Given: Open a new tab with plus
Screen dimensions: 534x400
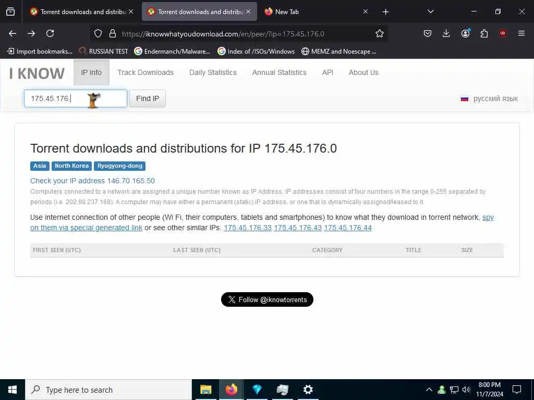Looking at the screenshot, I should (x=385, y=12).
